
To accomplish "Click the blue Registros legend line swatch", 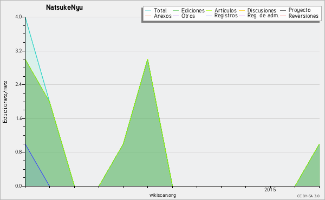I will tap(209, 16).
